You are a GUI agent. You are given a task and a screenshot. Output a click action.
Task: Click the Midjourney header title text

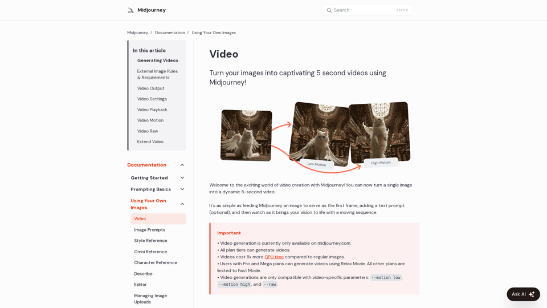click(152, 10)
